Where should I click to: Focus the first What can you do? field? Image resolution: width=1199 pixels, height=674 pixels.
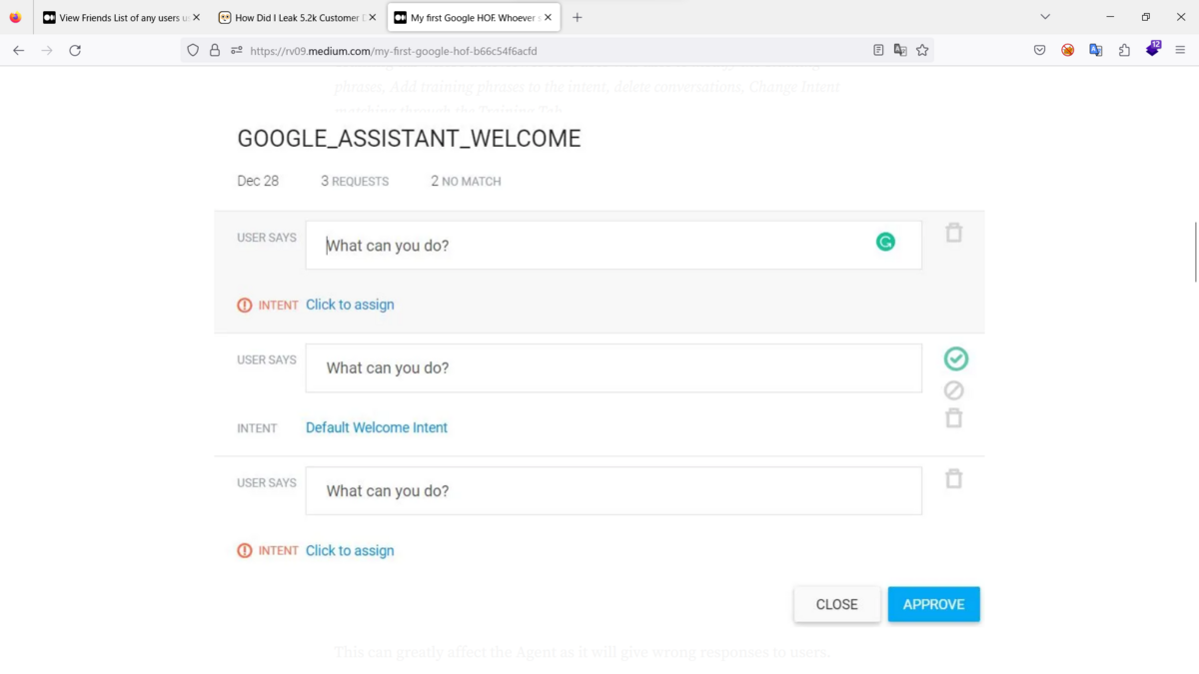(613, 245)
